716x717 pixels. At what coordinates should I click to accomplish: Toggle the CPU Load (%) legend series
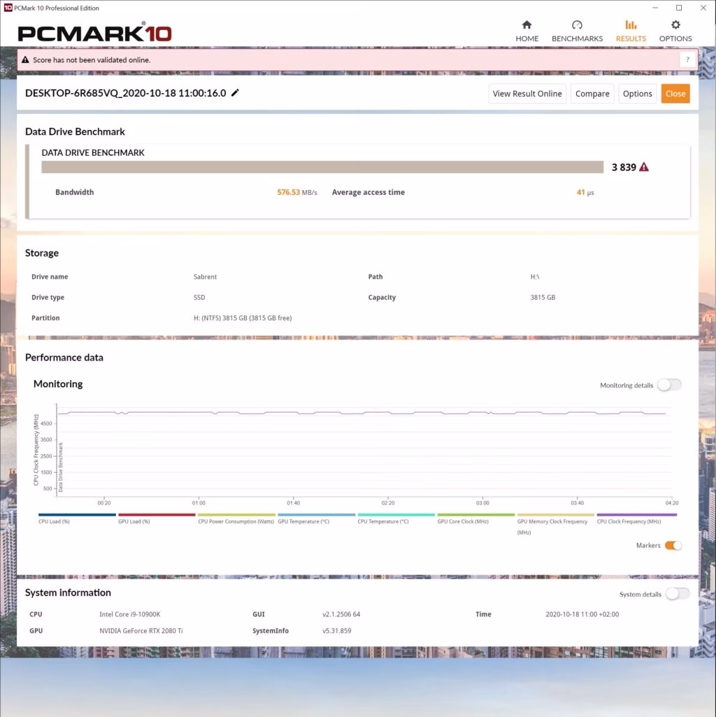(x=77, y=518)
